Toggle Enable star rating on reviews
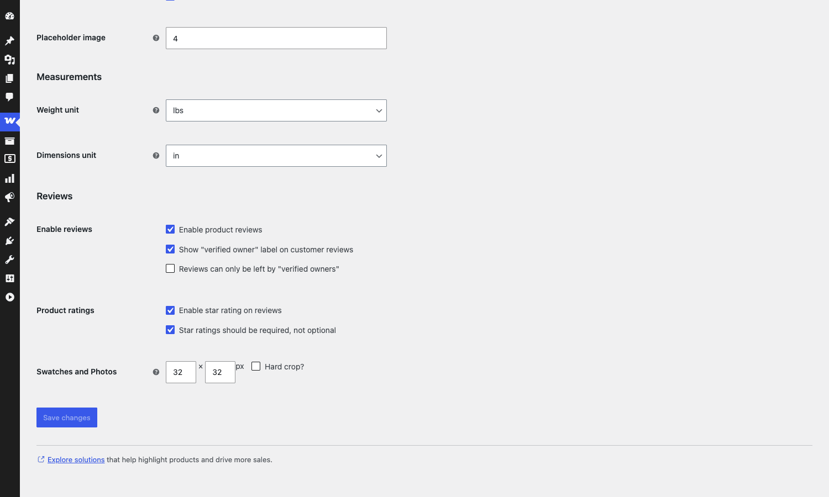The image size is (829, 497). [x=170, y=310]
